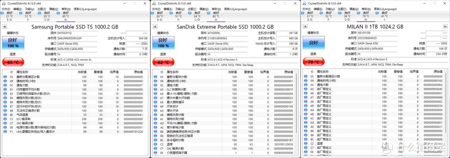The width and height of the screenshot is (450, 158).
Task: Click status orb of 介质磨损指示器 row
Action: (x=155, y=153)
